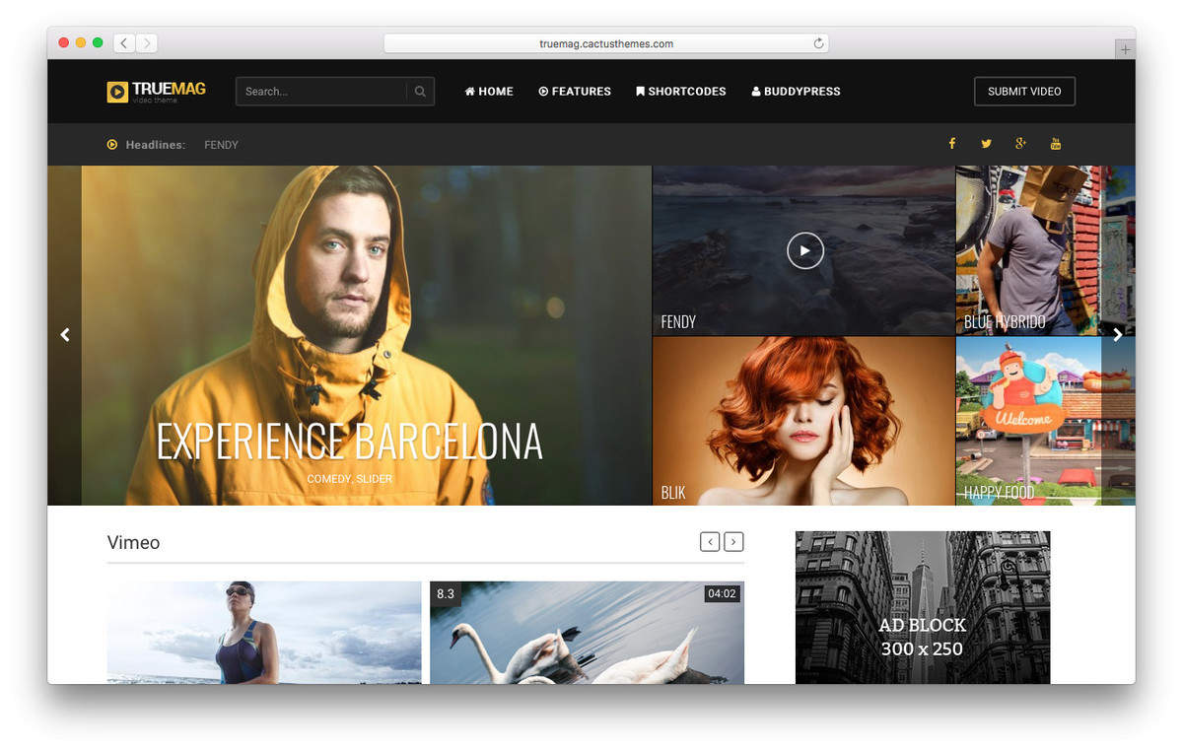Open the Google Plus social icon
Viewport: 1183px width, 752px height.
[1020, 144]
